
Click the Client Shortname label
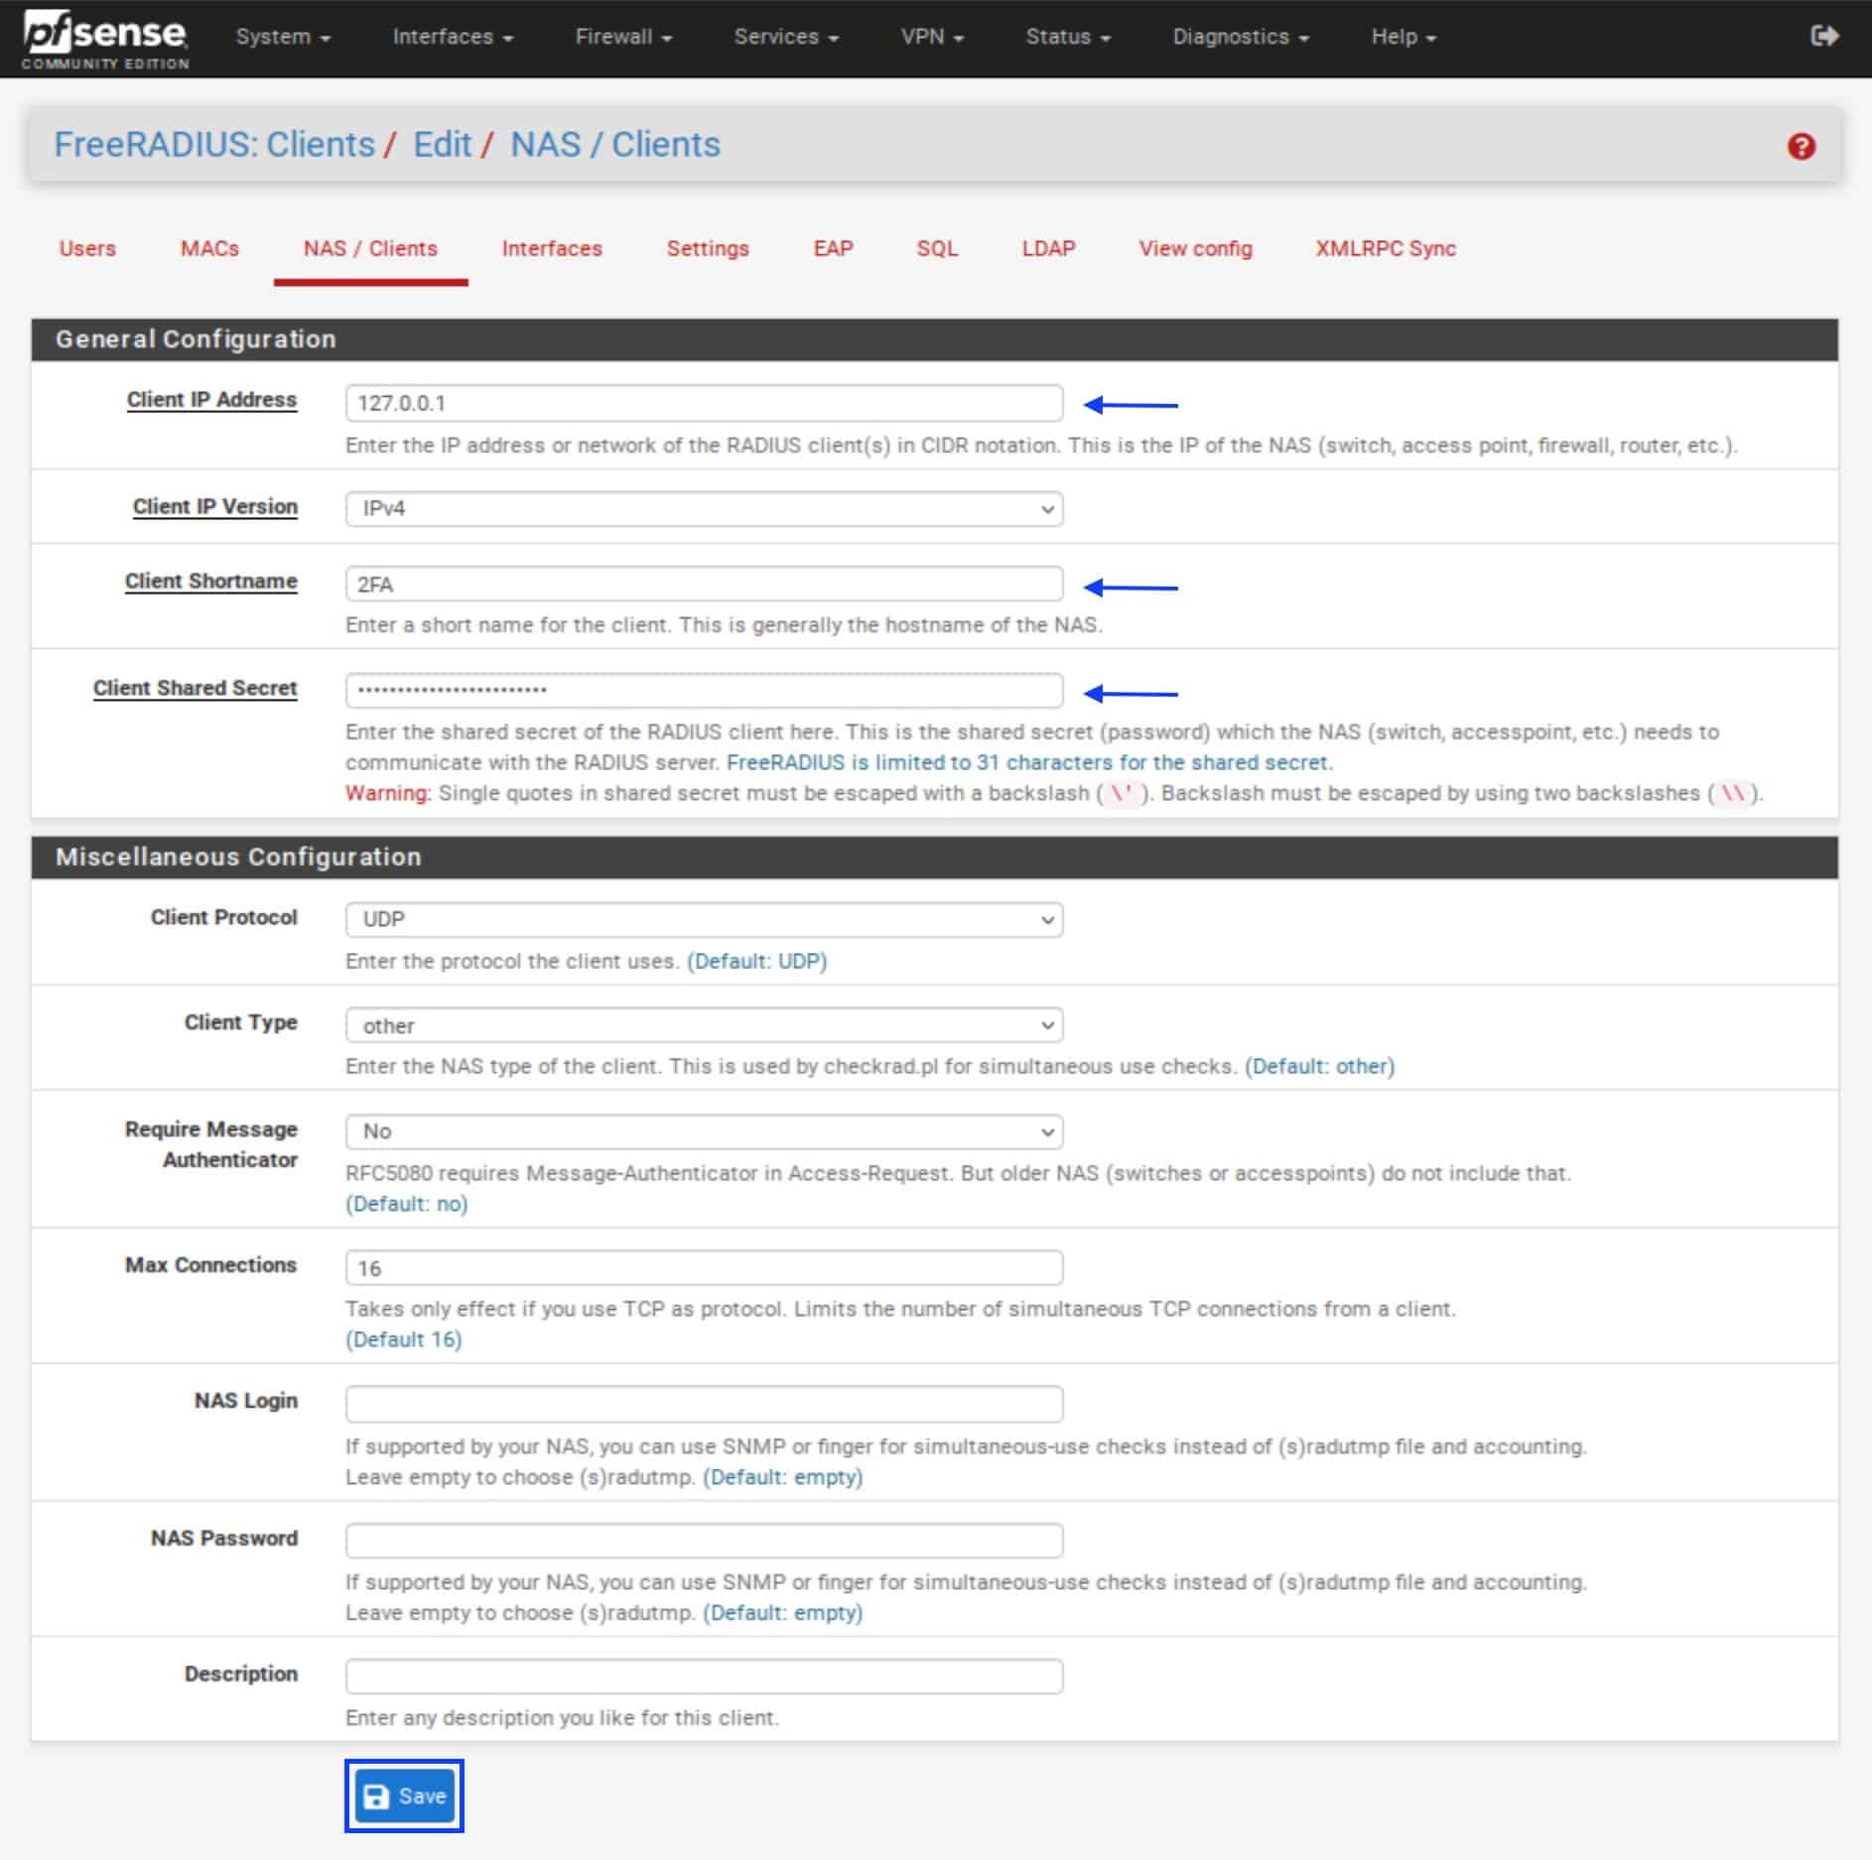tap(210, 581)
